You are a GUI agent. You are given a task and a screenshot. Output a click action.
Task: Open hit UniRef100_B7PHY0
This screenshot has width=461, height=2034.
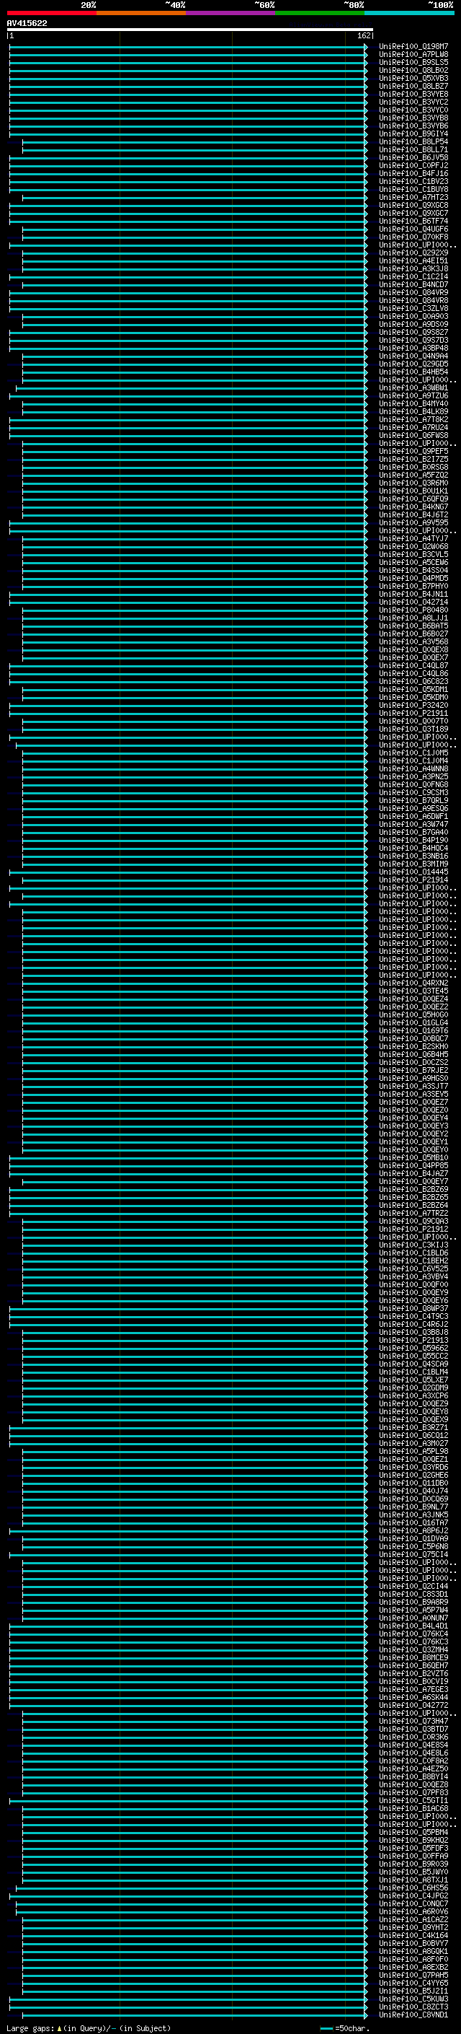click(413, 587)
